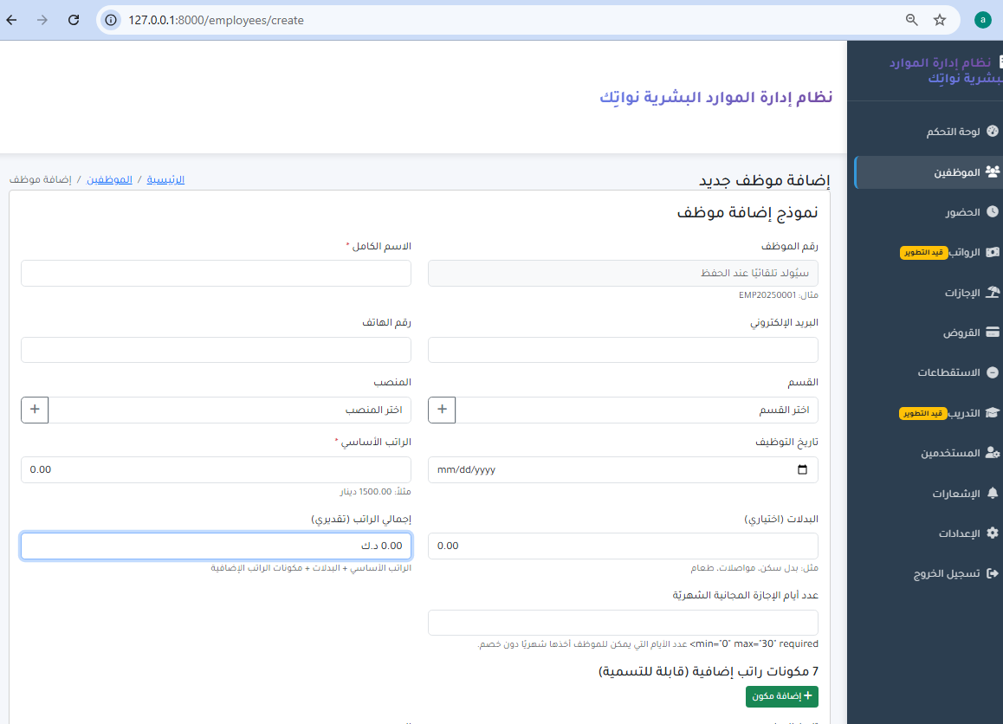Click the settings gear icon in sidebar
Viewport: 1003px width, 724px height.
click(993, 533)
